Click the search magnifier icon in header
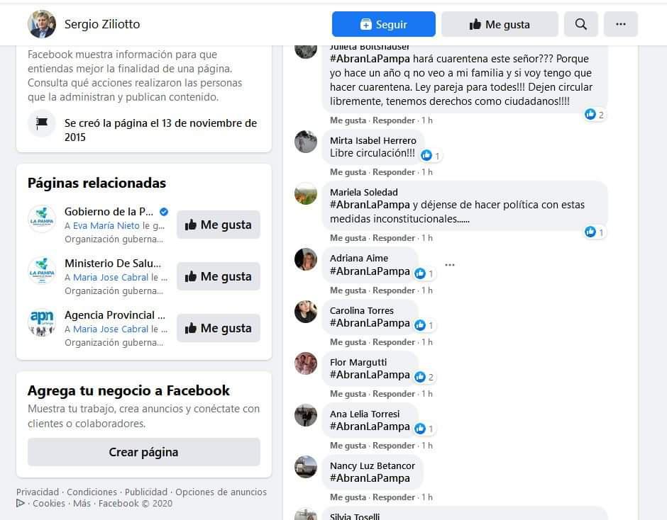Image resolution: width=667 pixels, height=520 pixels. (580, 24)
